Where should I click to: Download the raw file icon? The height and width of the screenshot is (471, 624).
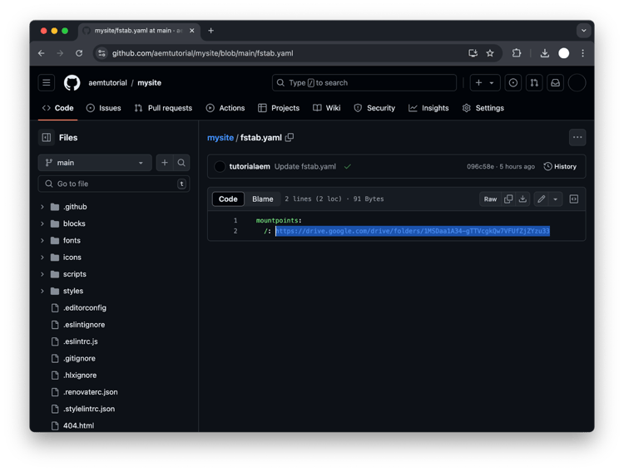(522, 199)
